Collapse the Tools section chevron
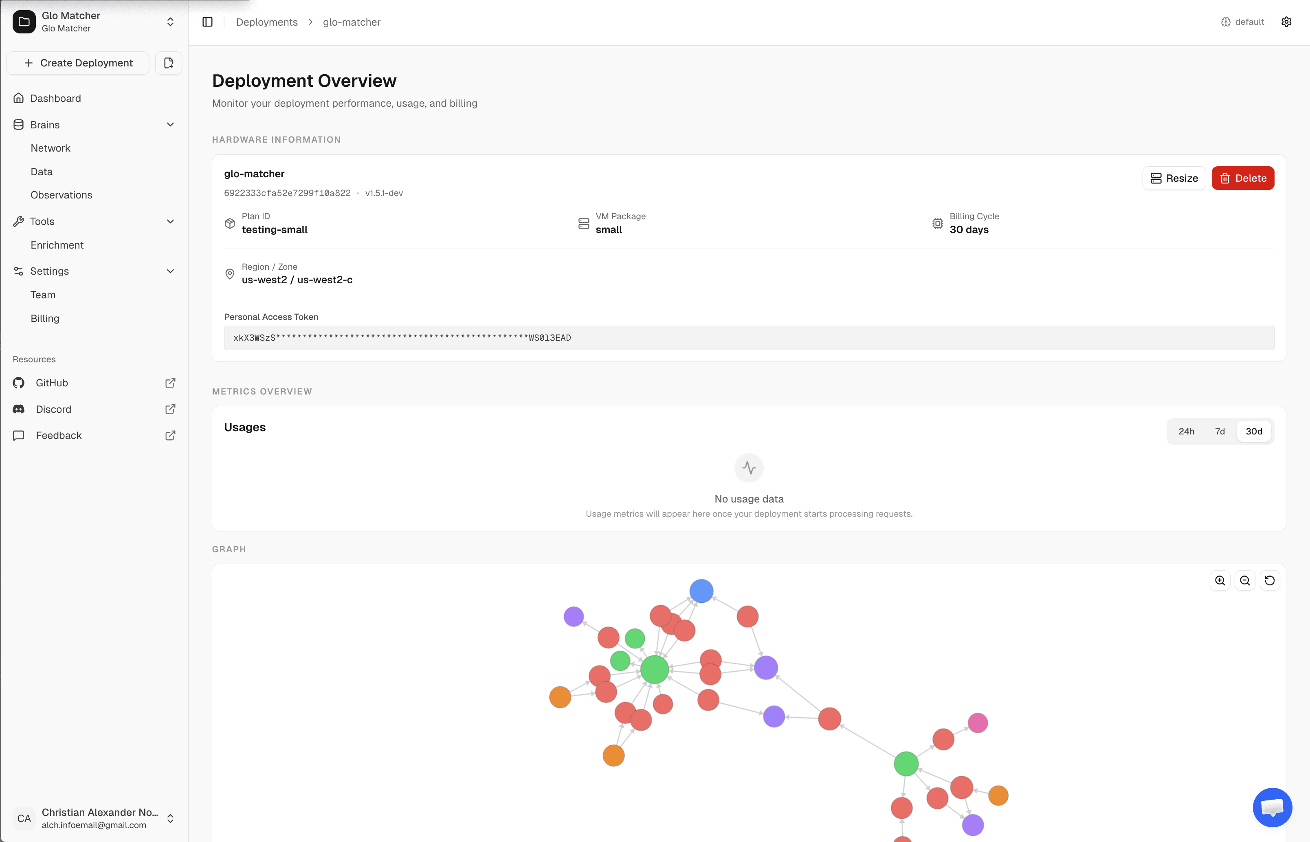Image resolution: width=1310 pixels, height=842 pixels. tap(170, 221)
